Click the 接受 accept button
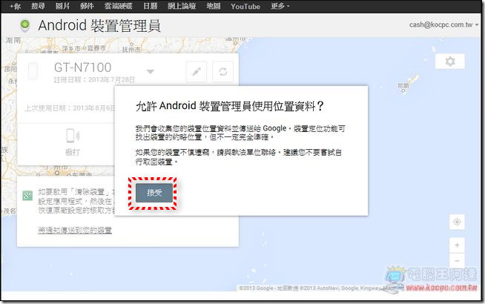 coord(155,192)
